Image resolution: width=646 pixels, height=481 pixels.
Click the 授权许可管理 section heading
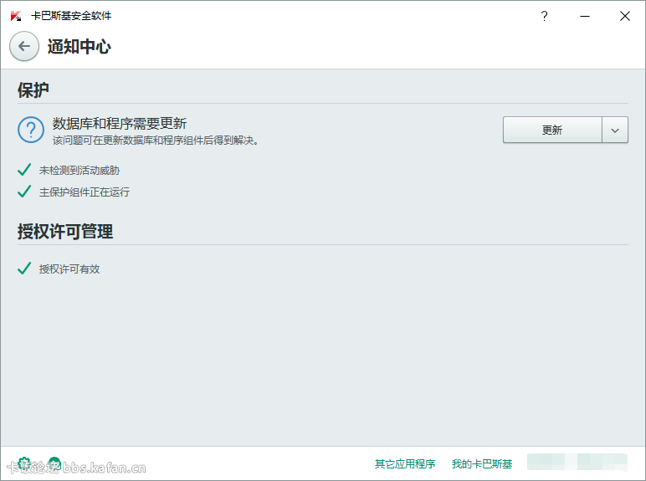(65, 232)
